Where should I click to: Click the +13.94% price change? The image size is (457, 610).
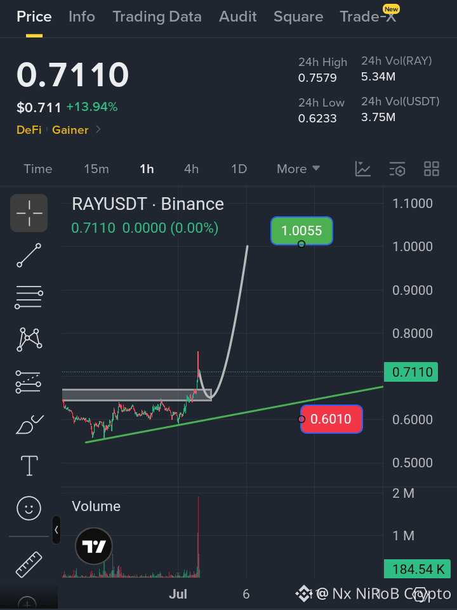92,107
